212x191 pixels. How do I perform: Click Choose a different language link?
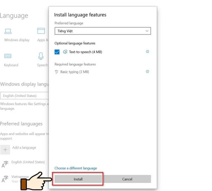(76, 168)
